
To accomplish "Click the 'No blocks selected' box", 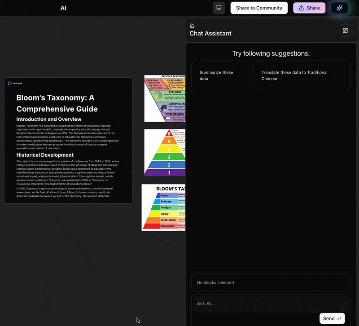I will [271, 282].
